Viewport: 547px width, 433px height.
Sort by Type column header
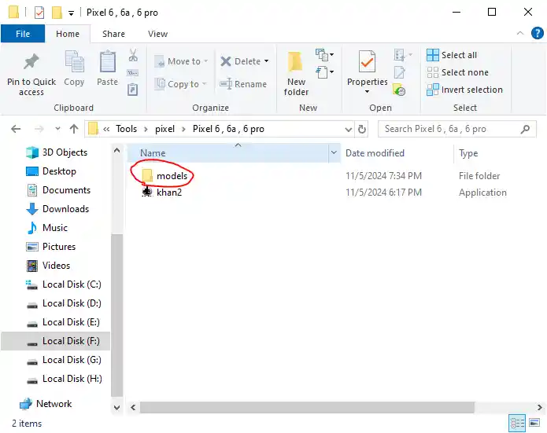point(468,153)
